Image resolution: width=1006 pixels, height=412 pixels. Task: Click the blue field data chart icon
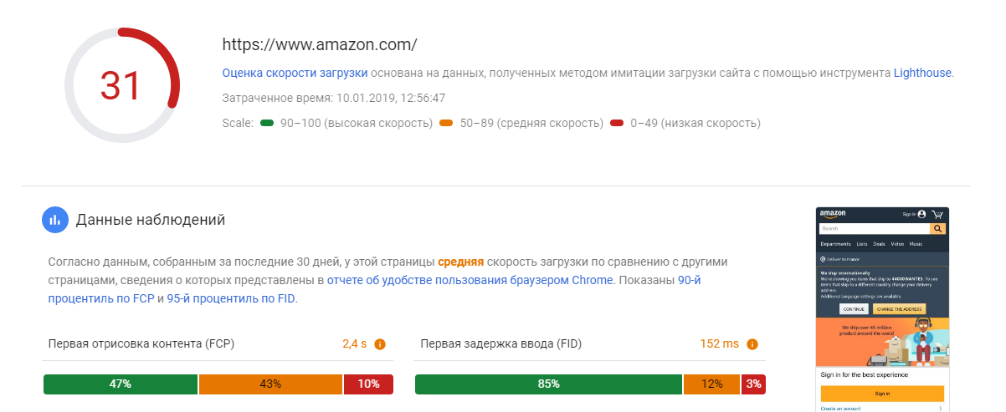pos(55,220)
